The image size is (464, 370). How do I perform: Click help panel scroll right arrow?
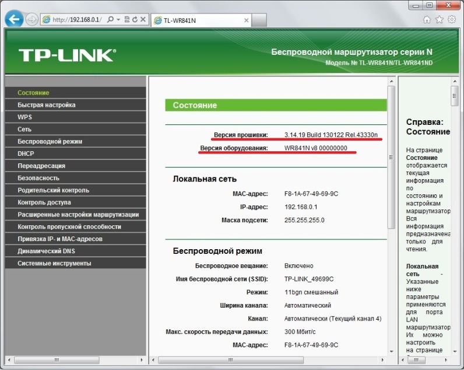point(446,360)
